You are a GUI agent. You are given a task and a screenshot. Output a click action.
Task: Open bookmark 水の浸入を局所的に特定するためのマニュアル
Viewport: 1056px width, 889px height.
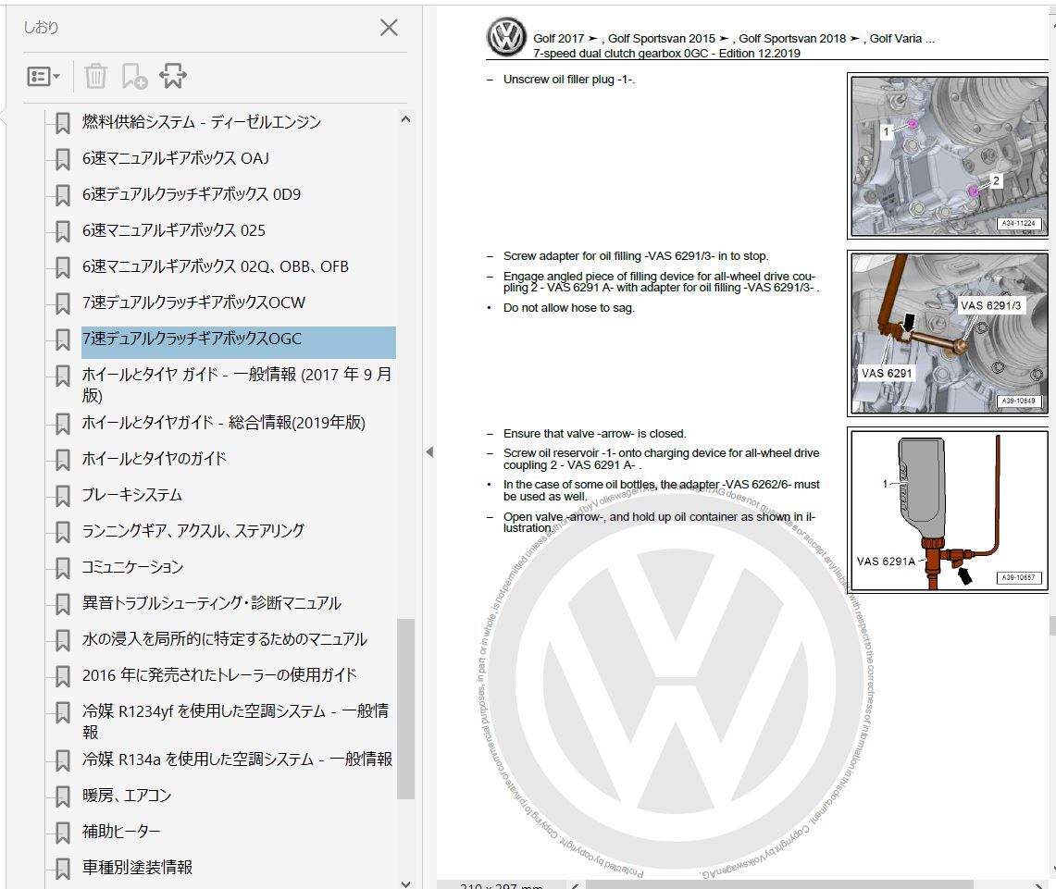[x=225, y=639]
